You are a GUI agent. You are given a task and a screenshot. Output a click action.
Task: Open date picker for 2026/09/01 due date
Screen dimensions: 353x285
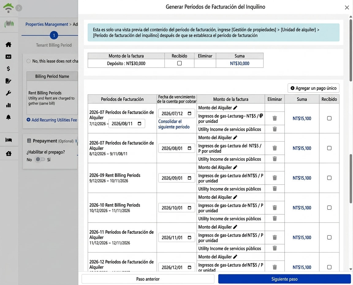(x=189, y=178)
